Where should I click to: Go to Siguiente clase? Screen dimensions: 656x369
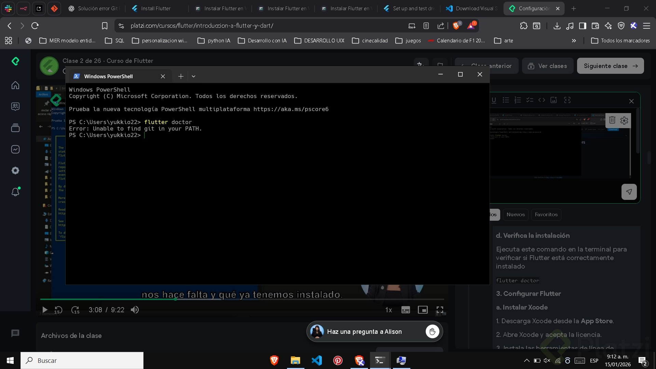pos(610,66)
